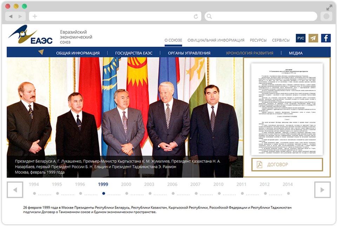Image resolution: width=337 pixels, height=226 pixels.
Task: Switch language using the РУС button
Action: (300, 38)
